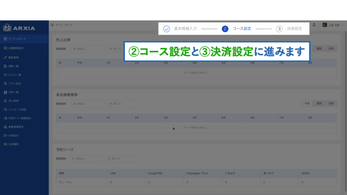
Task: Select 日別 in 来店客数推移 section
Action: [x=331, y=104]
